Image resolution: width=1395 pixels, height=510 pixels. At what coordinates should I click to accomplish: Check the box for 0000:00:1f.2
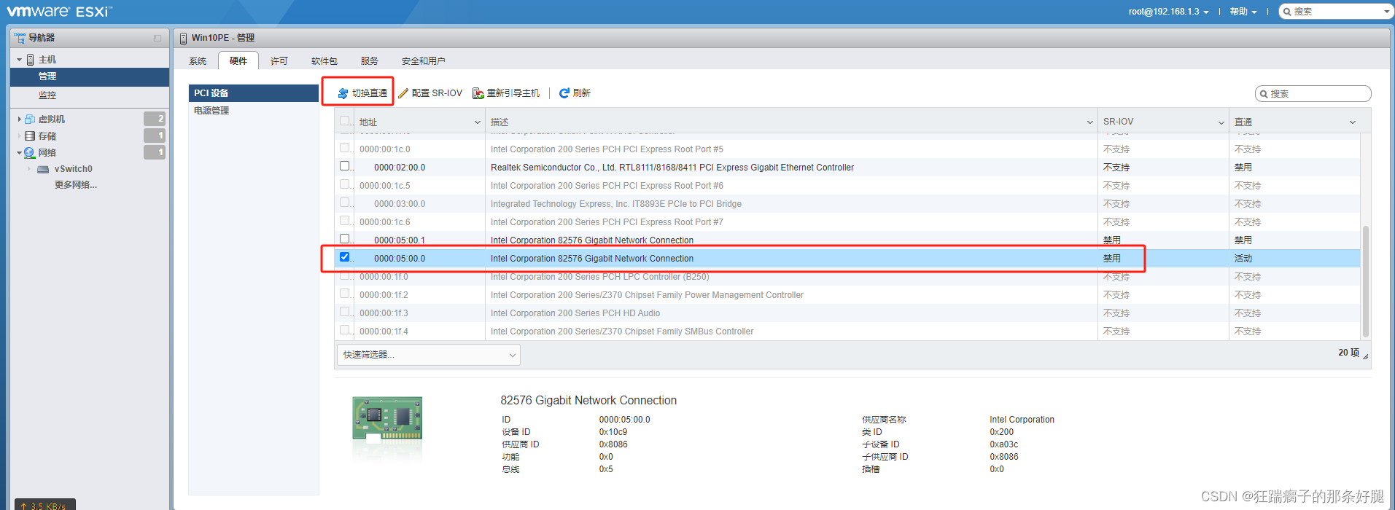point(345,294)
